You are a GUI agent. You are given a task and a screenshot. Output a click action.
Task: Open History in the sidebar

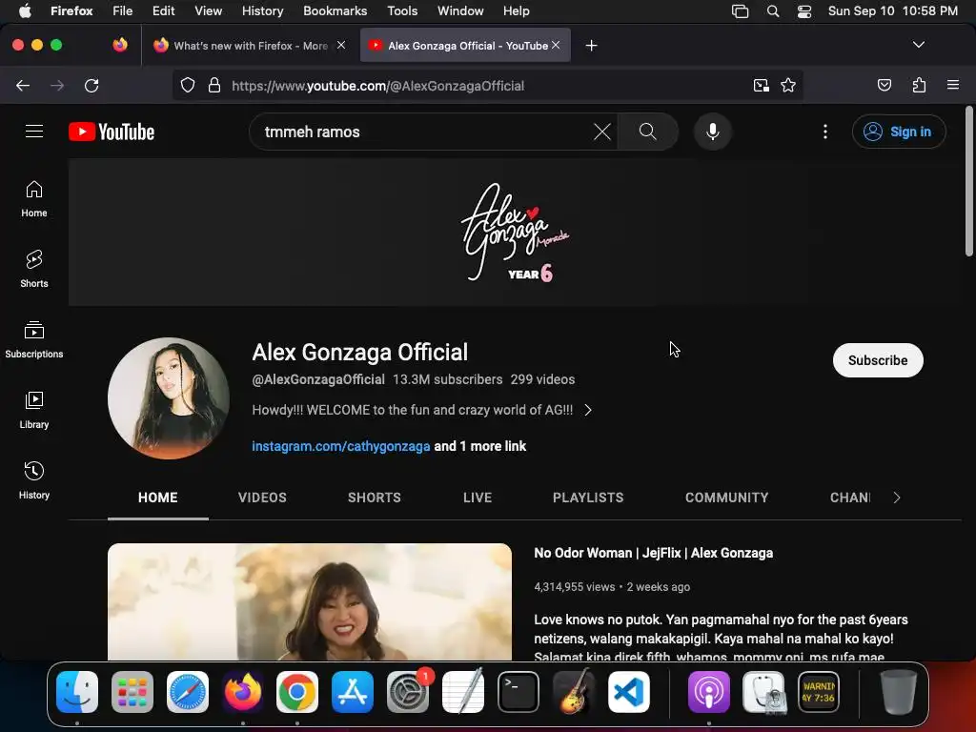34,480
